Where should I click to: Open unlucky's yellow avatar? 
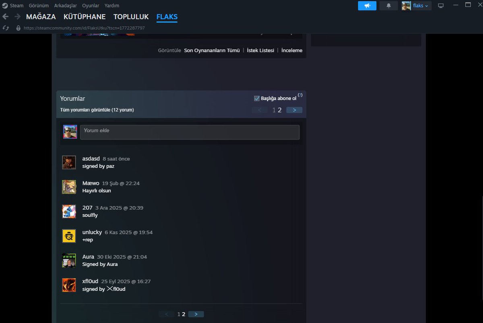(x=69, y=236)
